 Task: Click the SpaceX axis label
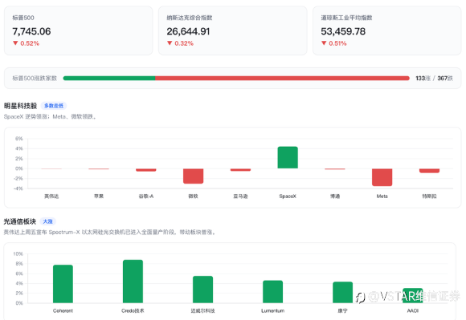pos(288,196)
